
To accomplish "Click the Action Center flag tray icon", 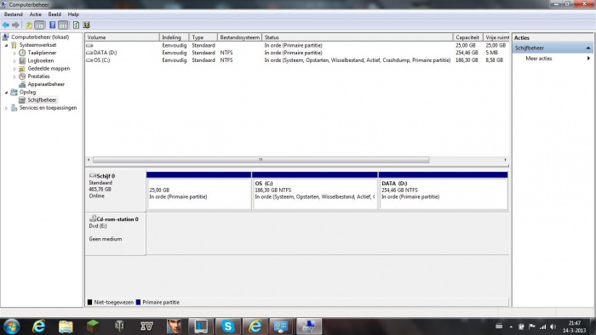I will pyautogui.click(x=532, y=326).
